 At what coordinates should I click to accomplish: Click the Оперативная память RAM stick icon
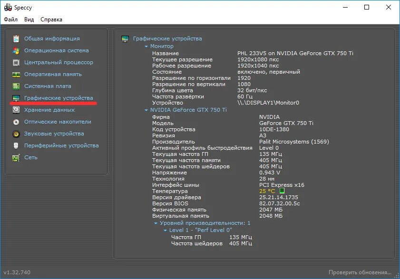16,75
